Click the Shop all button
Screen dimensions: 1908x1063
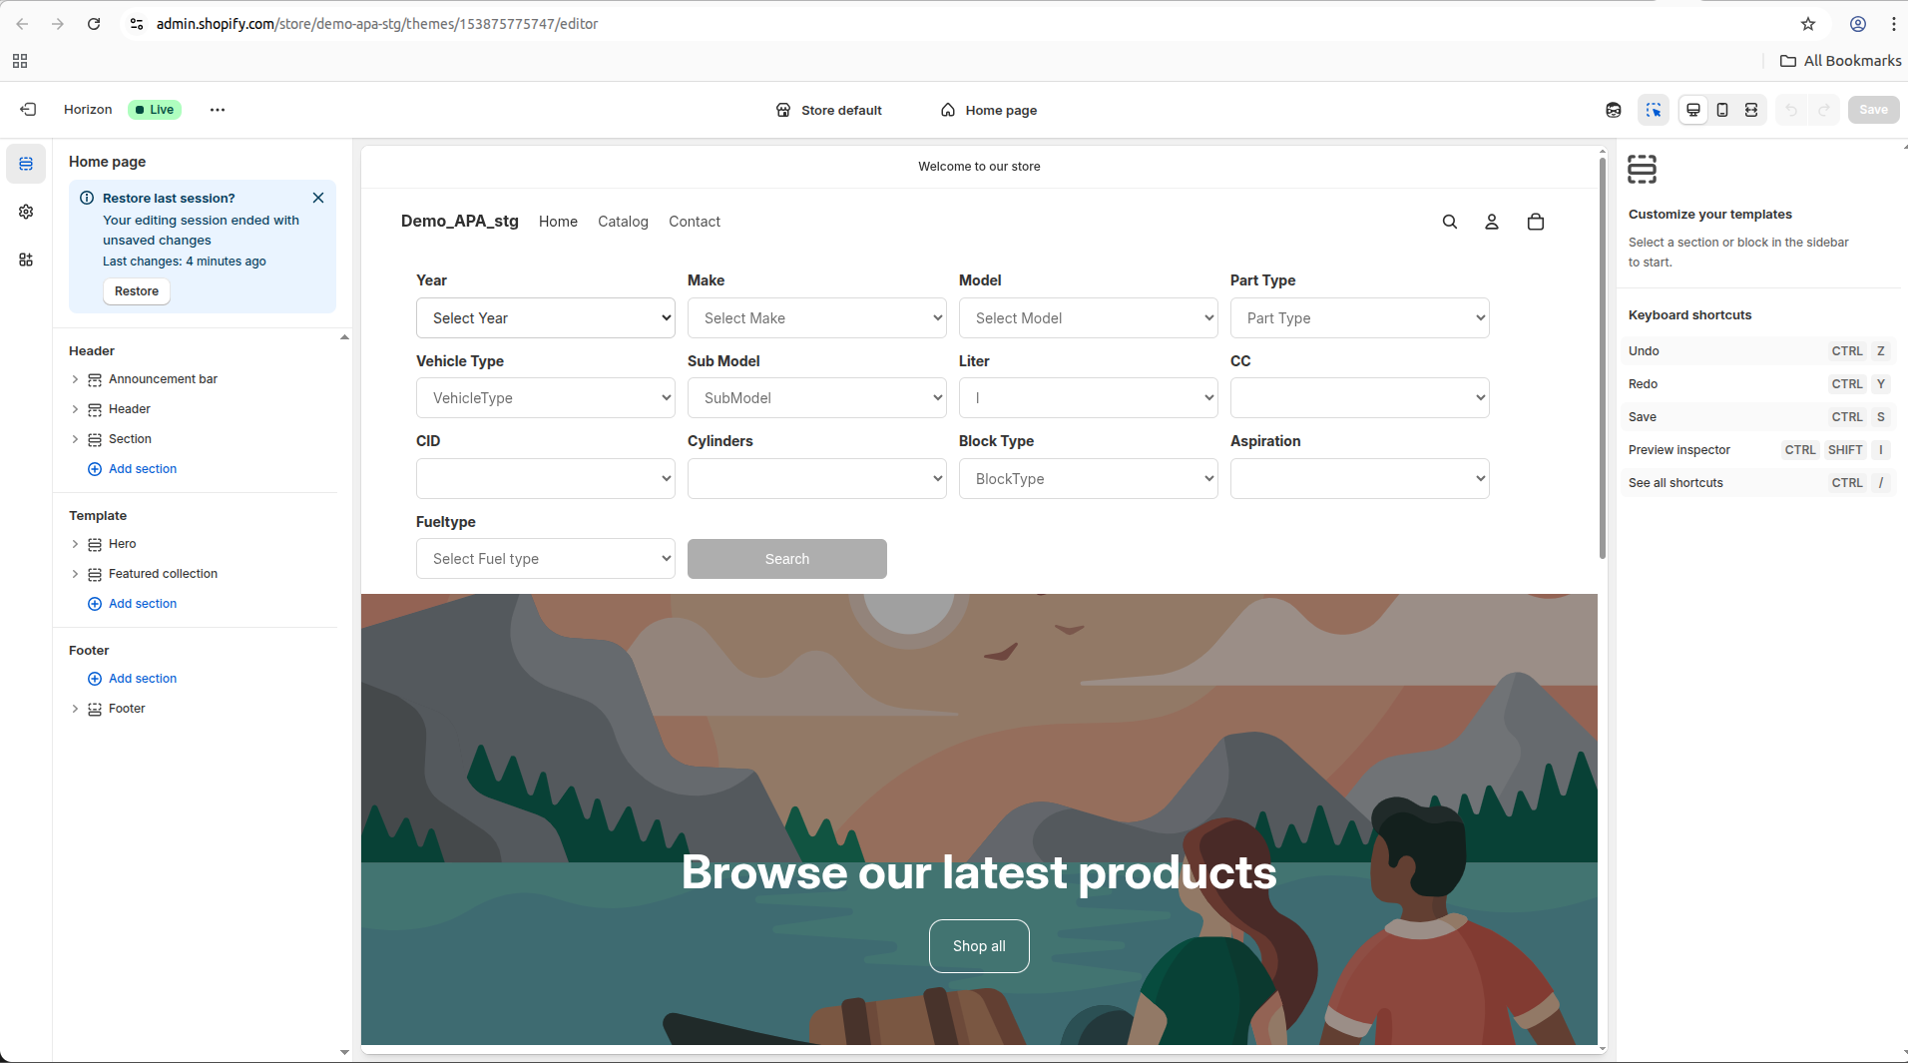point(979,946)
